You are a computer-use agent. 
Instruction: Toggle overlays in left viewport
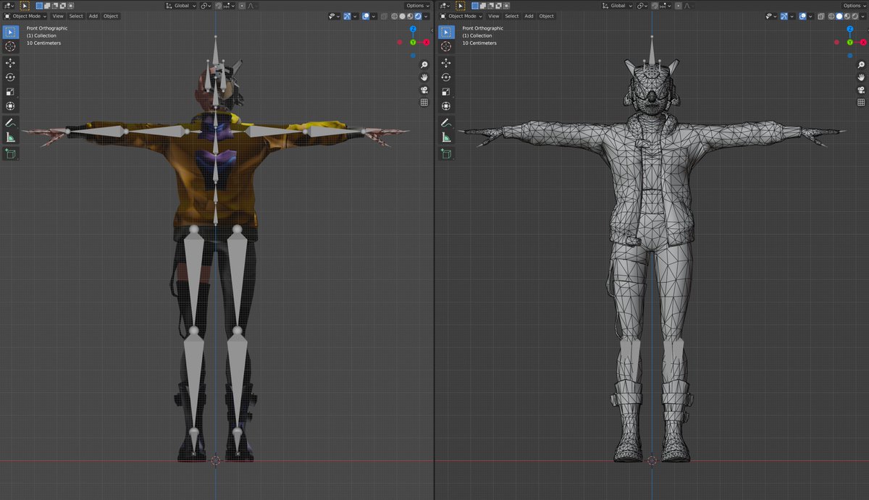(366, 16)
